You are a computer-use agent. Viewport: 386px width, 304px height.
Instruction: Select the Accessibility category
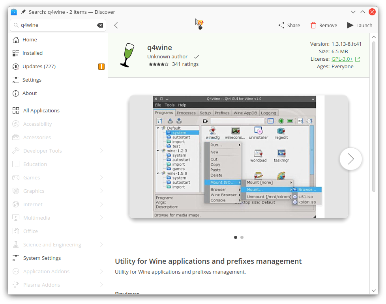coord(58,124)
